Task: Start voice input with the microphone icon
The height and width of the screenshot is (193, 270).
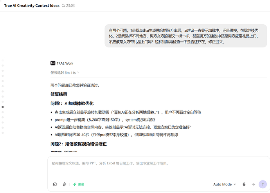Action: point(244,184)
